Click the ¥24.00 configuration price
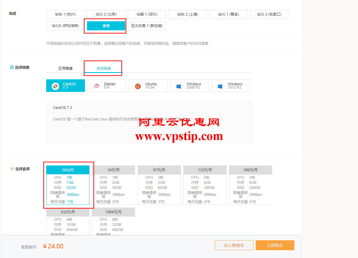Screen dimensions: 358x258 [x=53, y=246]
